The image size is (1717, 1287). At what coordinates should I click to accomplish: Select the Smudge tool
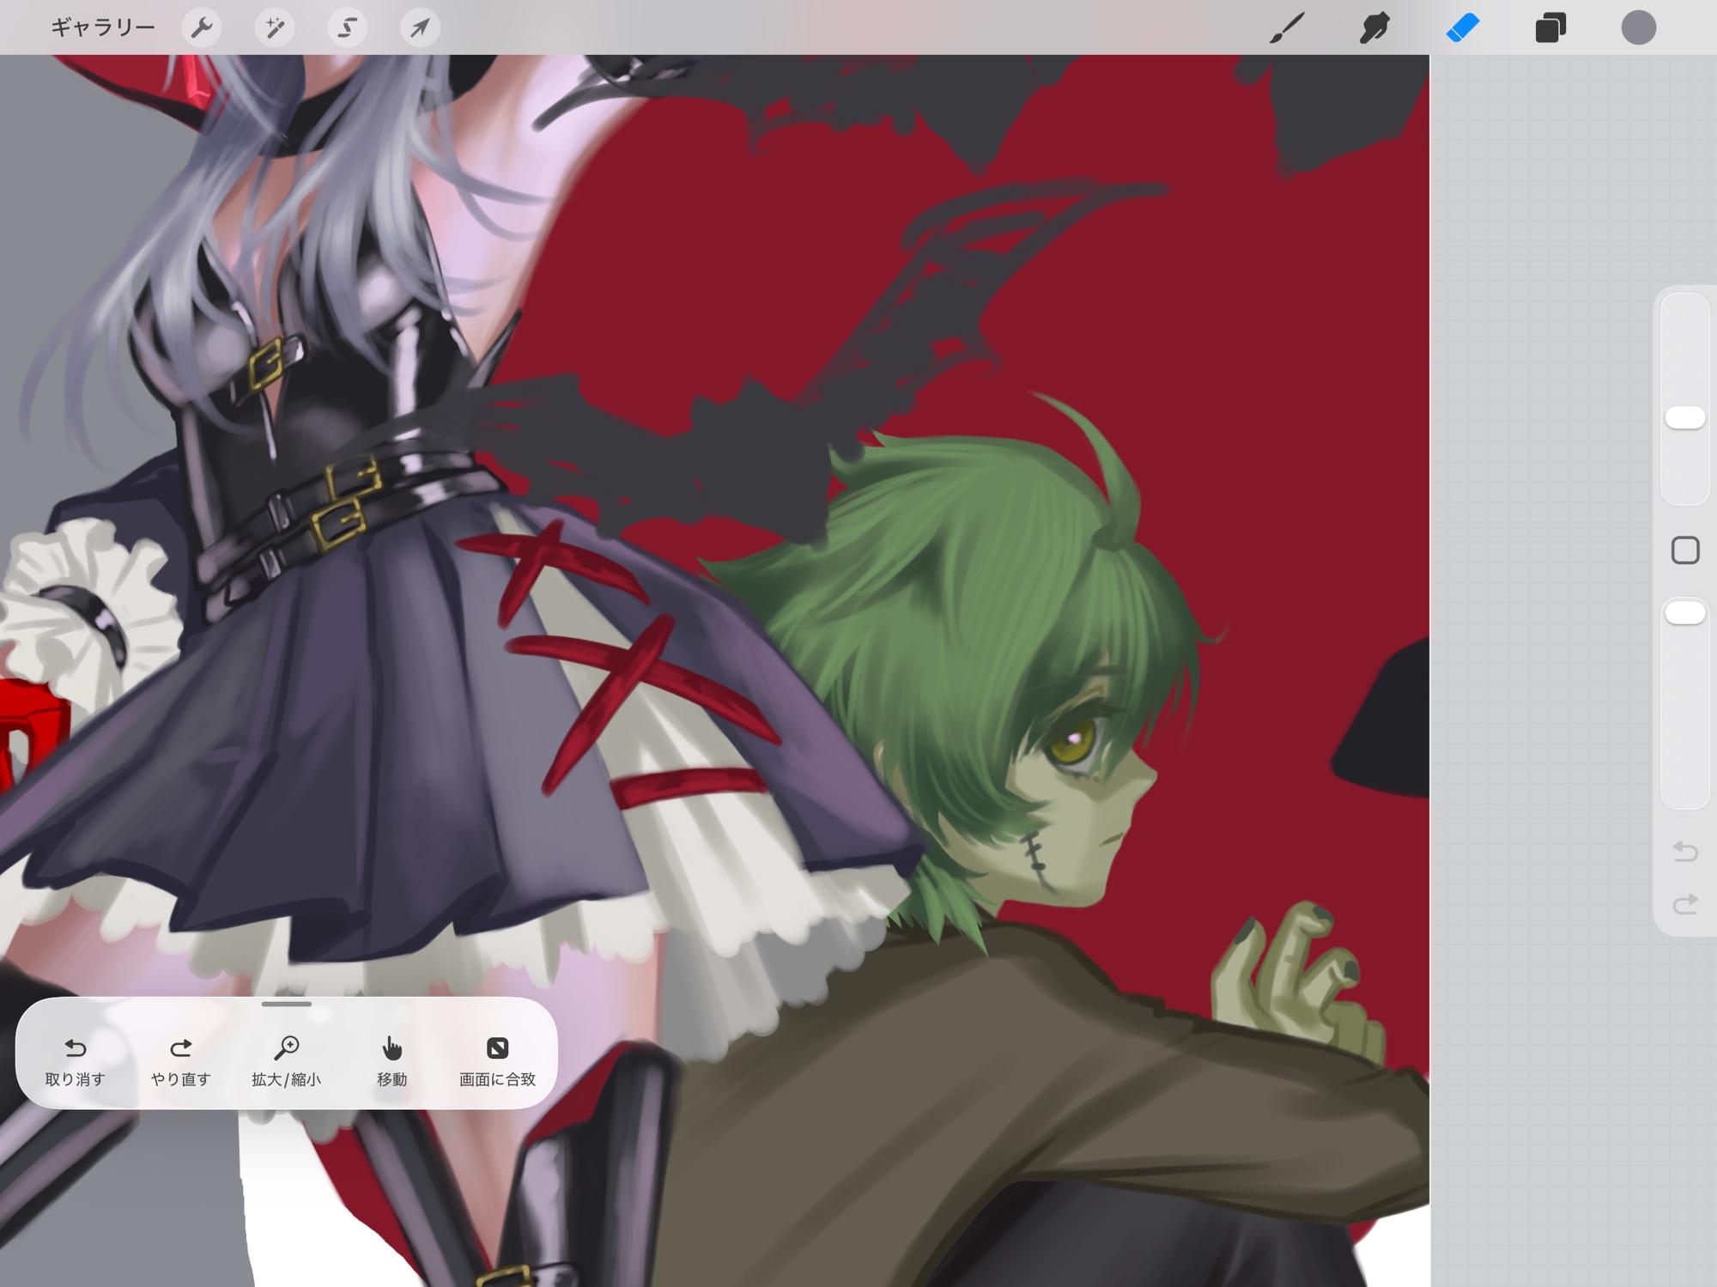[x=1374, y=27]
